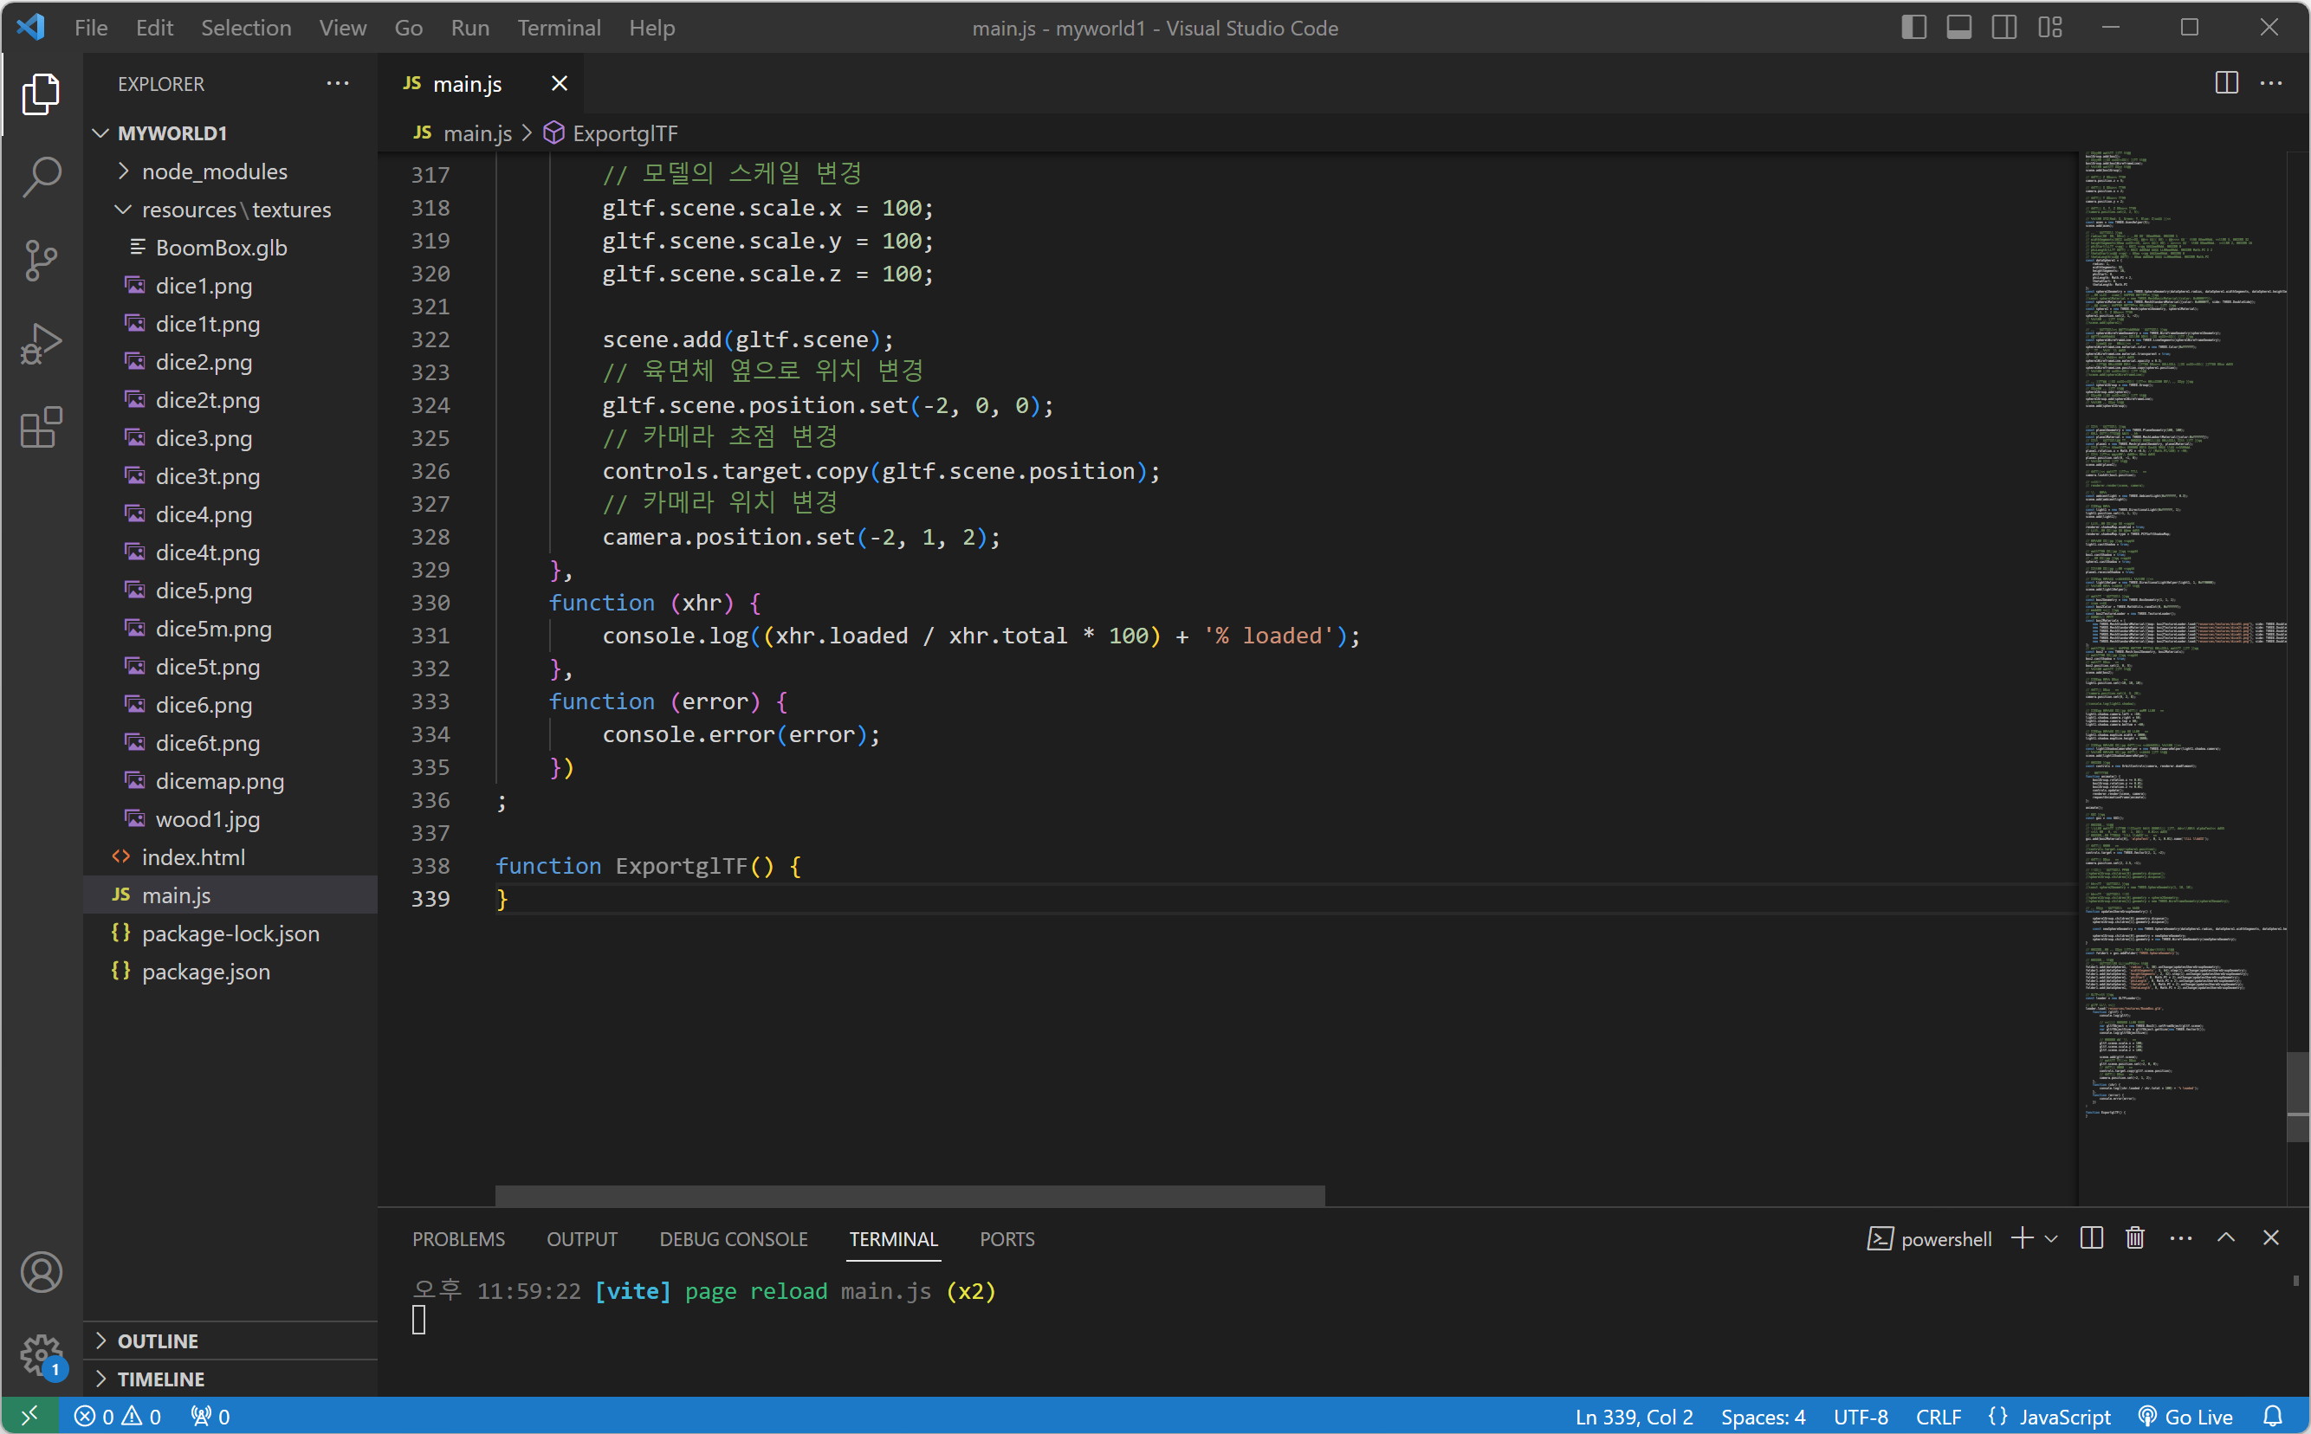Open Run and Debug view

(41, 343)
